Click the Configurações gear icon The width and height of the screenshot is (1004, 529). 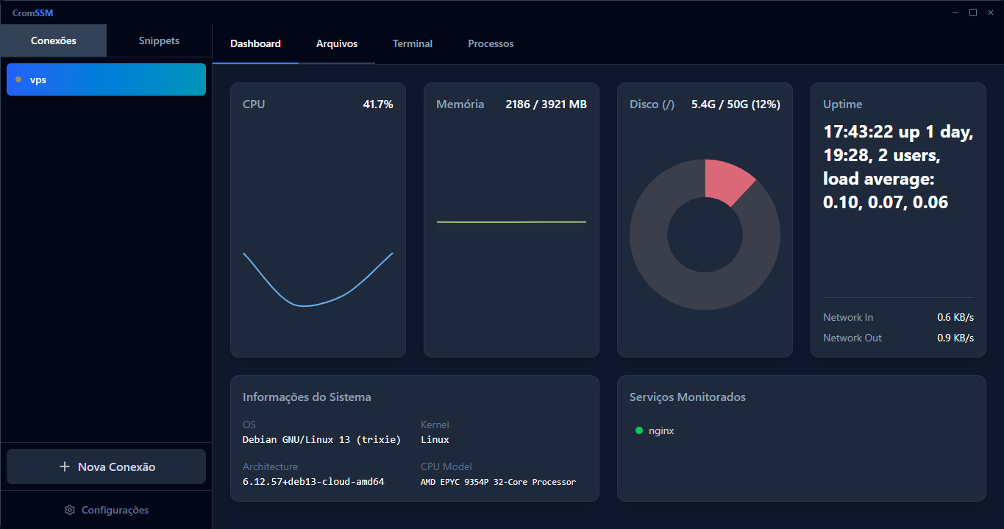point(70,510)
